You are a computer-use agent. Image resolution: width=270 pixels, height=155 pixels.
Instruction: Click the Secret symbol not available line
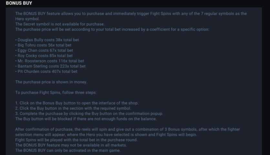click(x=60, y=24)
